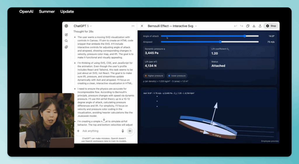This screenshot has width=299, height=164.
Task: Open the ChatGPT 5 model selector
Action: 83,26
